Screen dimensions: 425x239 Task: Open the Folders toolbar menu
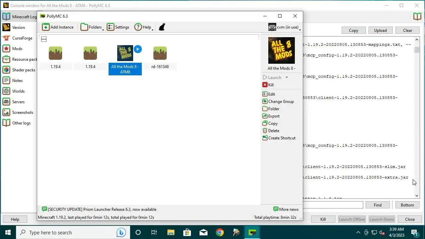coord(92,27)
